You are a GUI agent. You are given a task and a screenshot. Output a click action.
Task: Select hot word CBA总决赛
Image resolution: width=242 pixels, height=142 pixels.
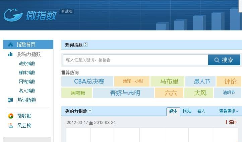tap(87, 81)
